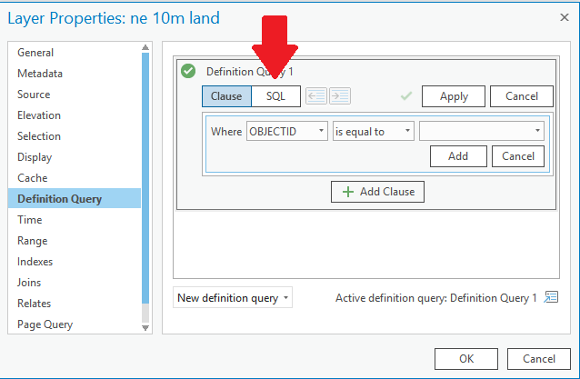Click the outdent clause arrow icon
The width and height of the screenshot is (580, 379).
(x=316, y=96)
